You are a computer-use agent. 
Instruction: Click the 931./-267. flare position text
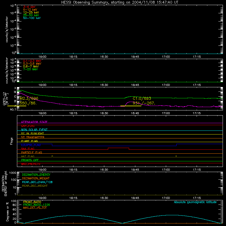(144, 103)
